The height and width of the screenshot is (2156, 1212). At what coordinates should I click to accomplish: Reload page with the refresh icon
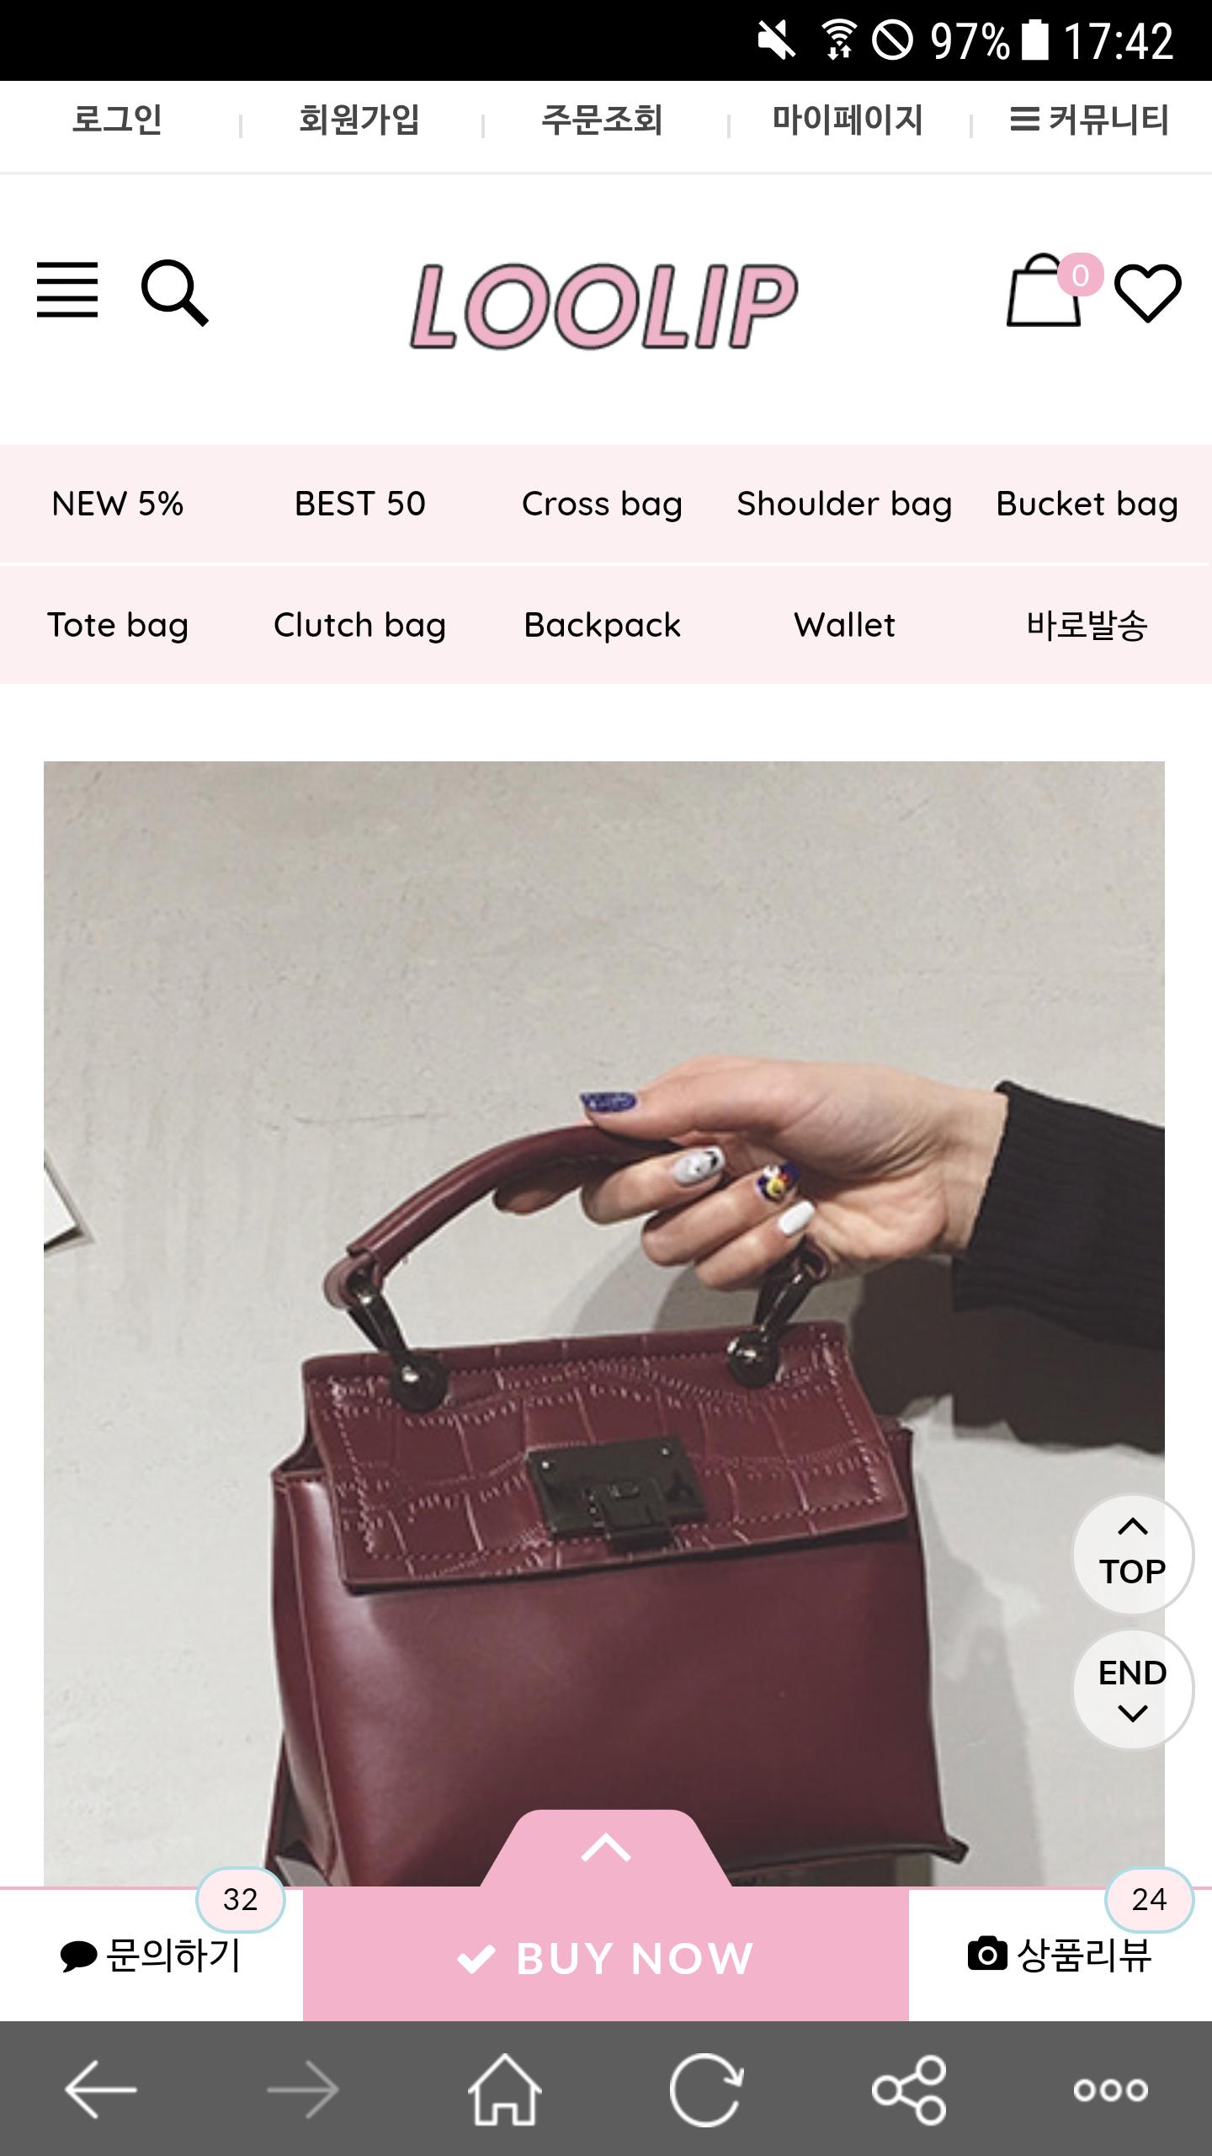pyautogui.click(x=706, y=2089)
